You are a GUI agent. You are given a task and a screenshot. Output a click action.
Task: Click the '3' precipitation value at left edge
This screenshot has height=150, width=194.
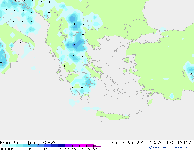click(1, 62)
